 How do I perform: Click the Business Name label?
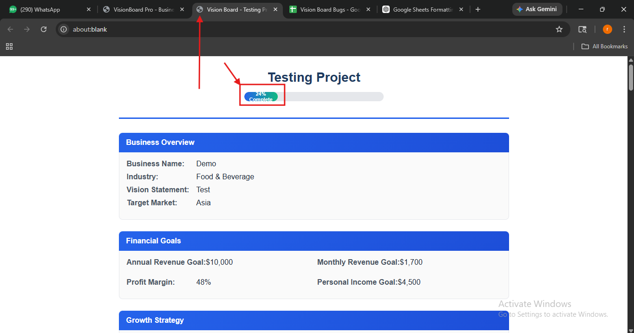156,163
